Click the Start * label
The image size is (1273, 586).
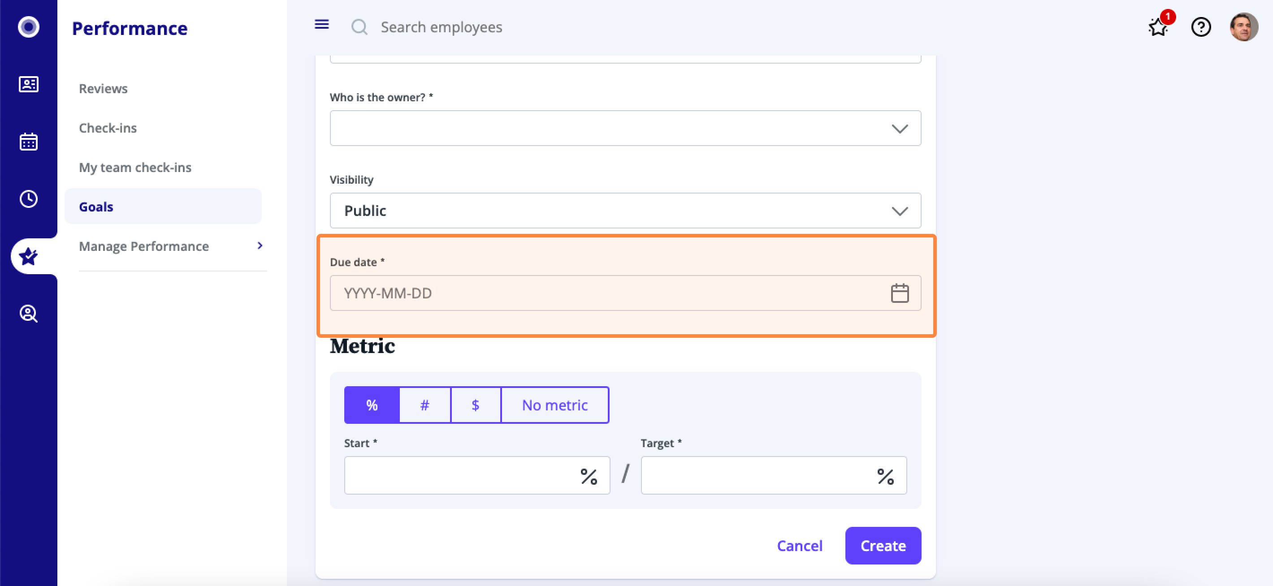click(360, 443)
